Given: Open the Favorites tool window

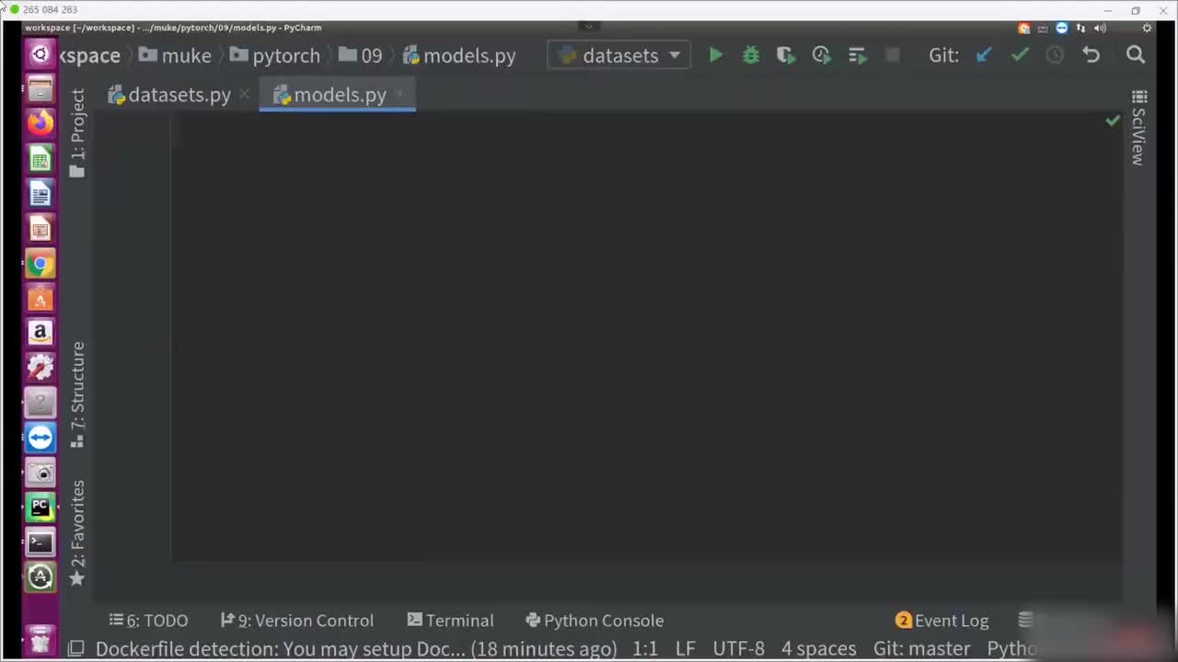Looking at the screenshot, I should pos(77,532).
